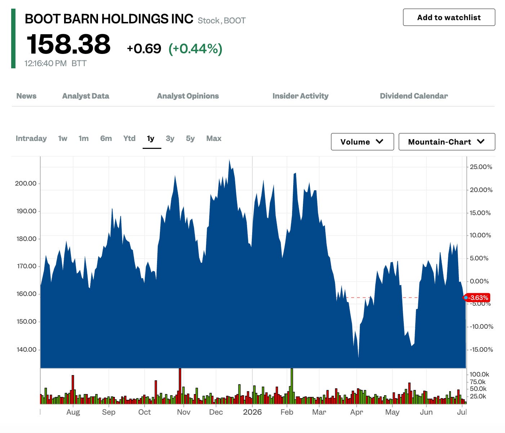Switch the chart to 1w range
This screenshot has height=433, width=505.
click(x=63, y=138)
